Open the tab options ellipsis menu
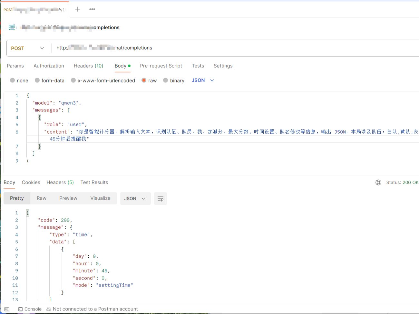The width and height of the screenshot is (419, 314). [92, 9]
